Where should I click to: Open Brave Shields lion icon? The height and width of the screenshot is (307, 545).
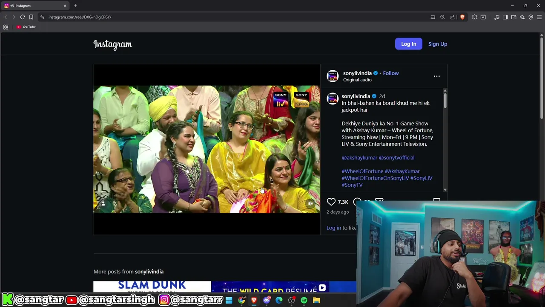pyautogui.click(x=462, y=17)
